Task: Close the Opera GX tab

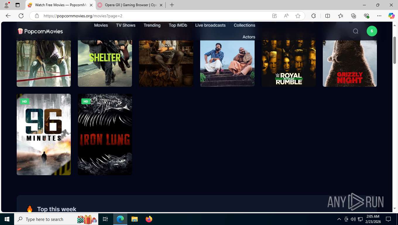Action: pos(161,5)
